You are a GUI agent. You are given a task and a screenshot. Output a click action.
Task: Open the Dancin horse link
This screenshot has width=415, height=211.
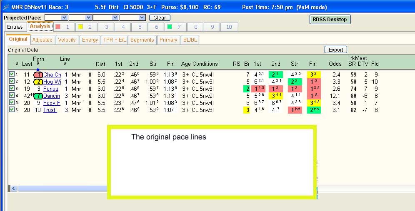click(52, 96)
